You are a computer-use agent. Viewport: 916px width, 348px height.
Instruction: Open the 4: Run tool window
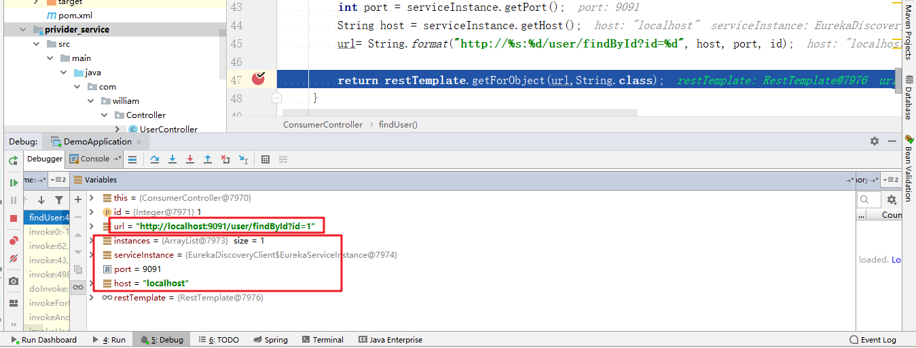[109, 340]
